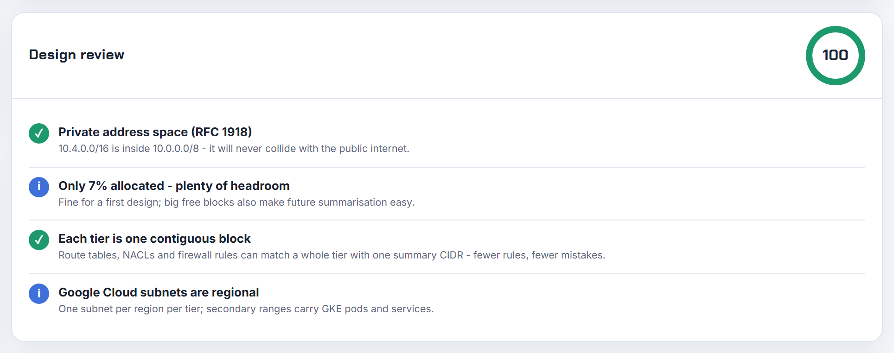Click the green checkmark beside Each tier contiguous block
Screen dimensions: 894x353
point(39,240)
